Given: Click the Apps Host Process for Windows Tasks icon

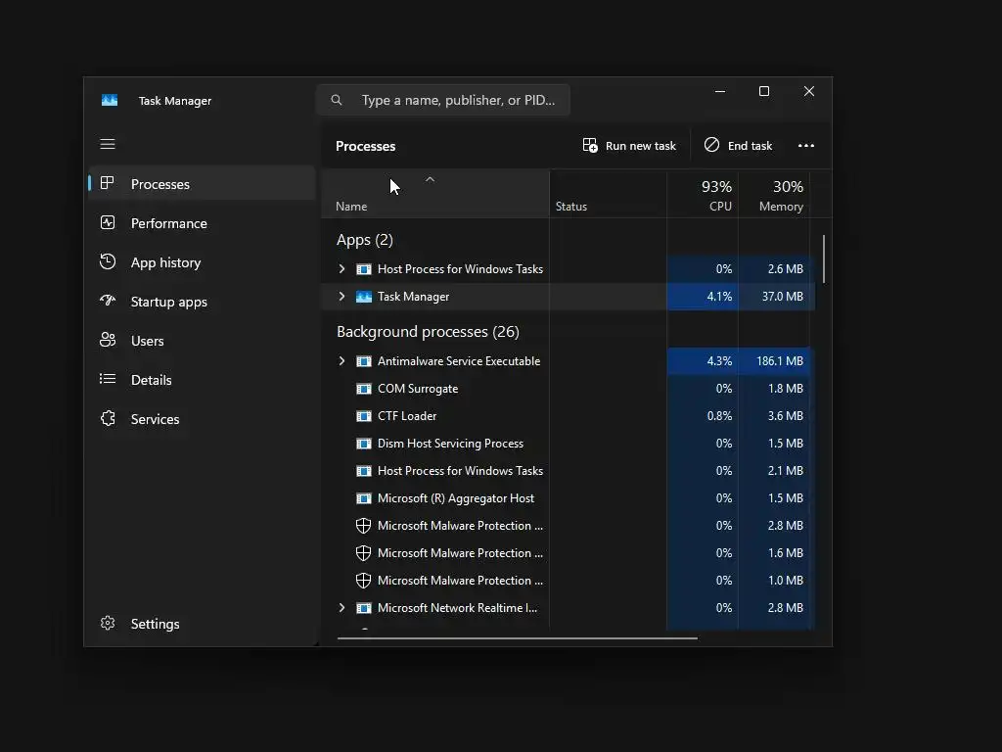Looking at the screenshot, I should (x=364, y=269).
